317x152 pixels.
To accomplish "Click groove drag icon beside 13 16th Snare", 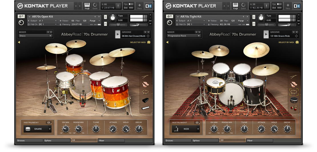I will coord(296,36).
